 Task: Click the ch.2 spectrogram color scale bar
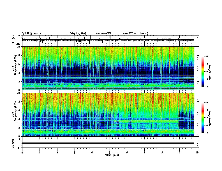click(203, 118)
